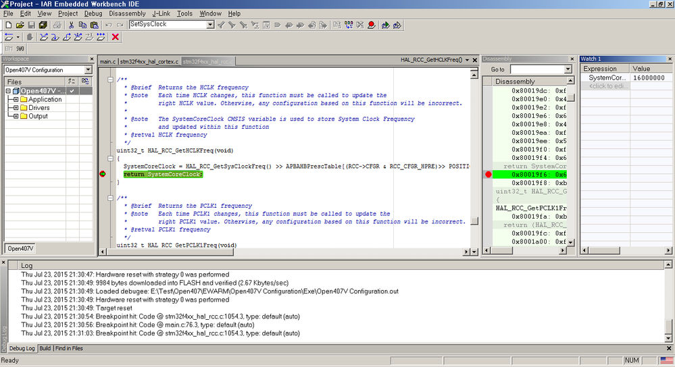The height and width of the screenshot is (367, 675).
Task: Click the Download and Debug icon
Action: point(385,25)
